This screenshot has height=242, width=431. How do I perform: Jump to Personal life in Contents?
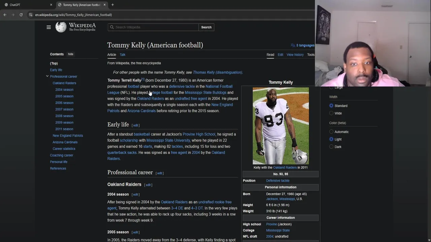pos(59,162)
